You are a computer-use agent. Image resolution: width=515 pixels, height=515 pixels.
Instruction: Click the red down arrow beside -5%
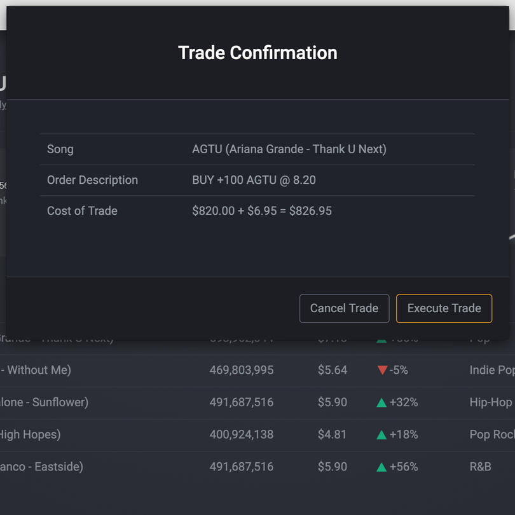click(382, 370)
